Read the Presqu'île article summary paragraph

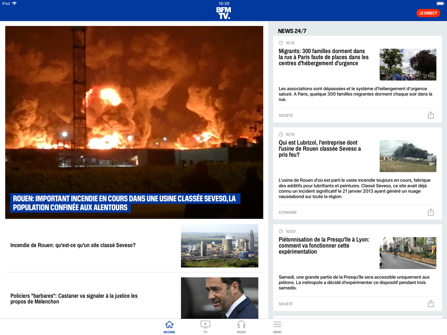(354, 282)
